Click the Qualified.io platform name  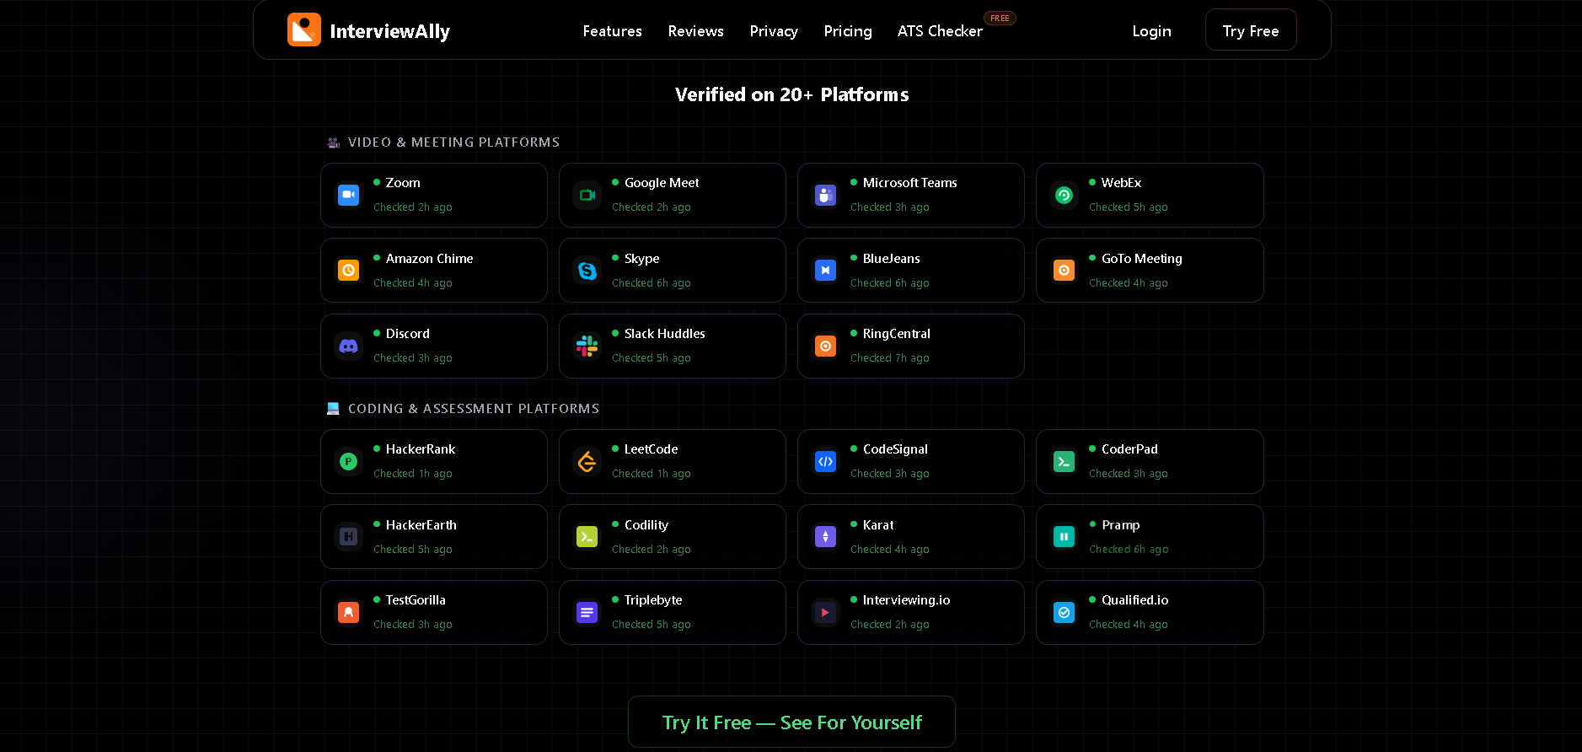1134,600
